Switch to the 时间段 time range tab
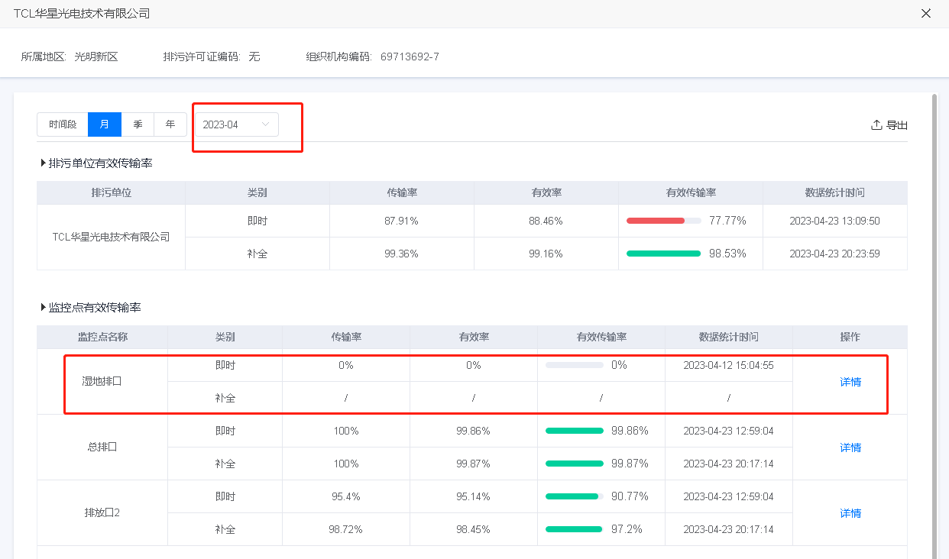The image size is (949, 559). pos(63,124)
